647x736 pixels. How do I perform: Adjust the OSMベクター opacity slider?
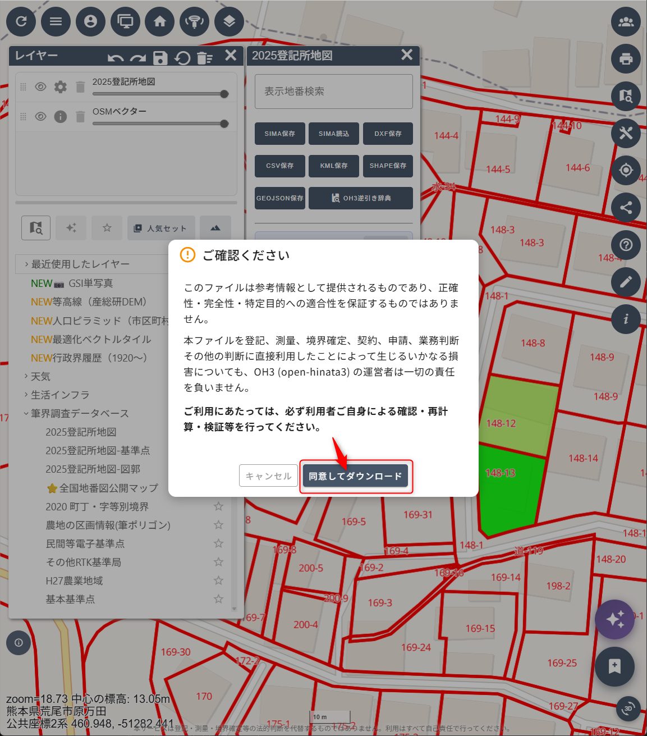pyautogui.click(x=224, y=124)
